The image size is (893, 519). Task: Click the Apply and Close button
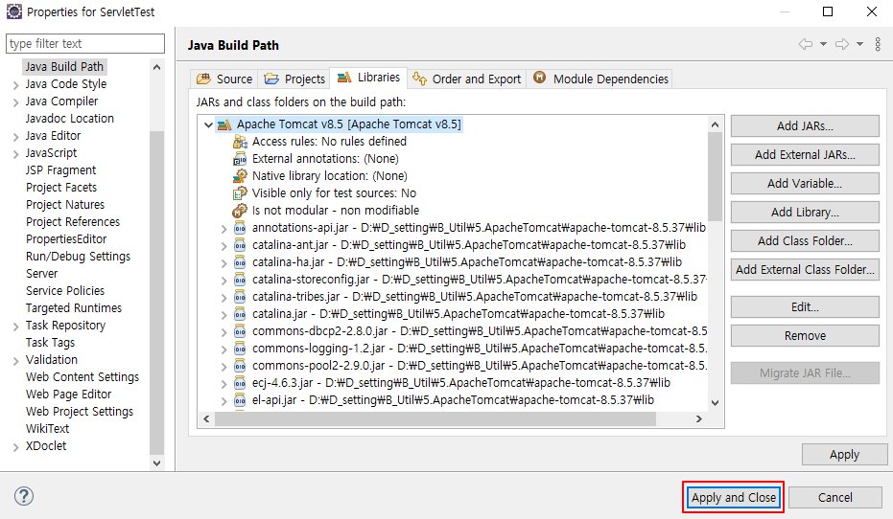[734, 497]
